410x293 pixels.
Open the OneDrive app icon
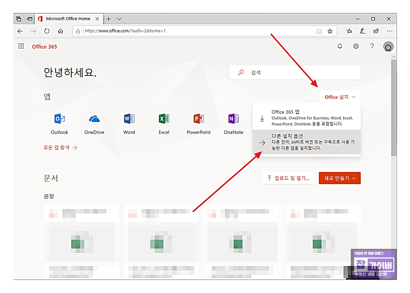(94, 119)
